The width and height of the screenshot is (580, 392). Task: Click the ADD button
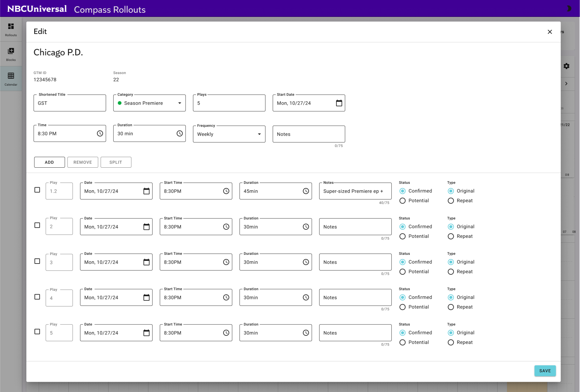pyautogui.click(x=49, y=162)
